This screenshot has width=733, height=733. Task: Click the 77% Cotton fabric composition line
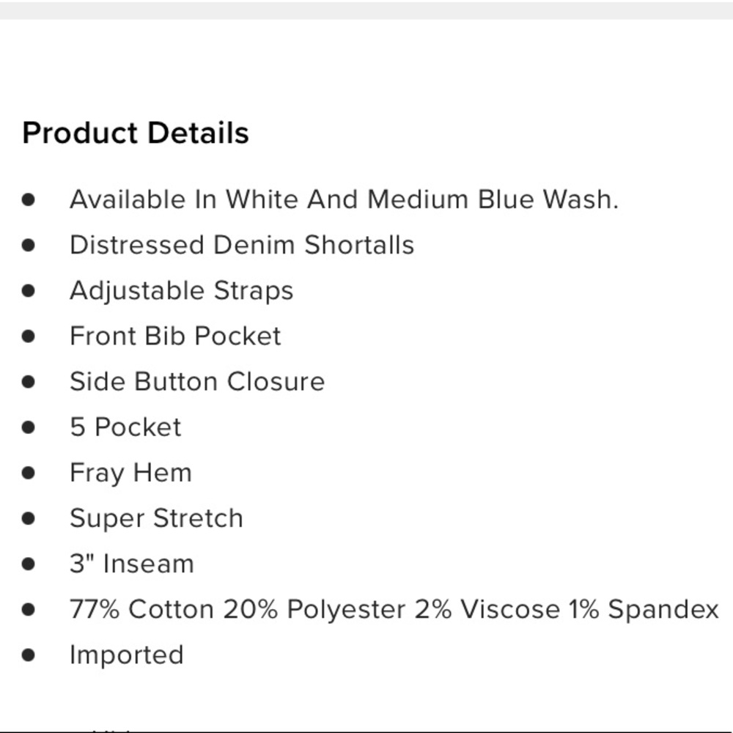tap(394, 609)
